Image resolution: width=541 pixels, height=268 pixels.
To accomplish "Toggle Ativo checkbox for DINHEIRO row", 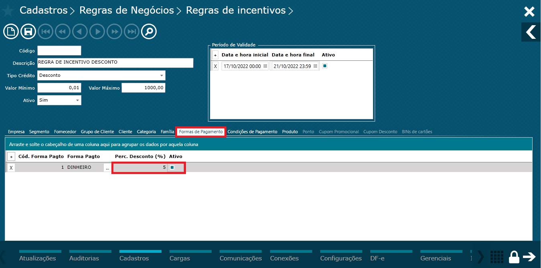I will [x=172, y=168].
